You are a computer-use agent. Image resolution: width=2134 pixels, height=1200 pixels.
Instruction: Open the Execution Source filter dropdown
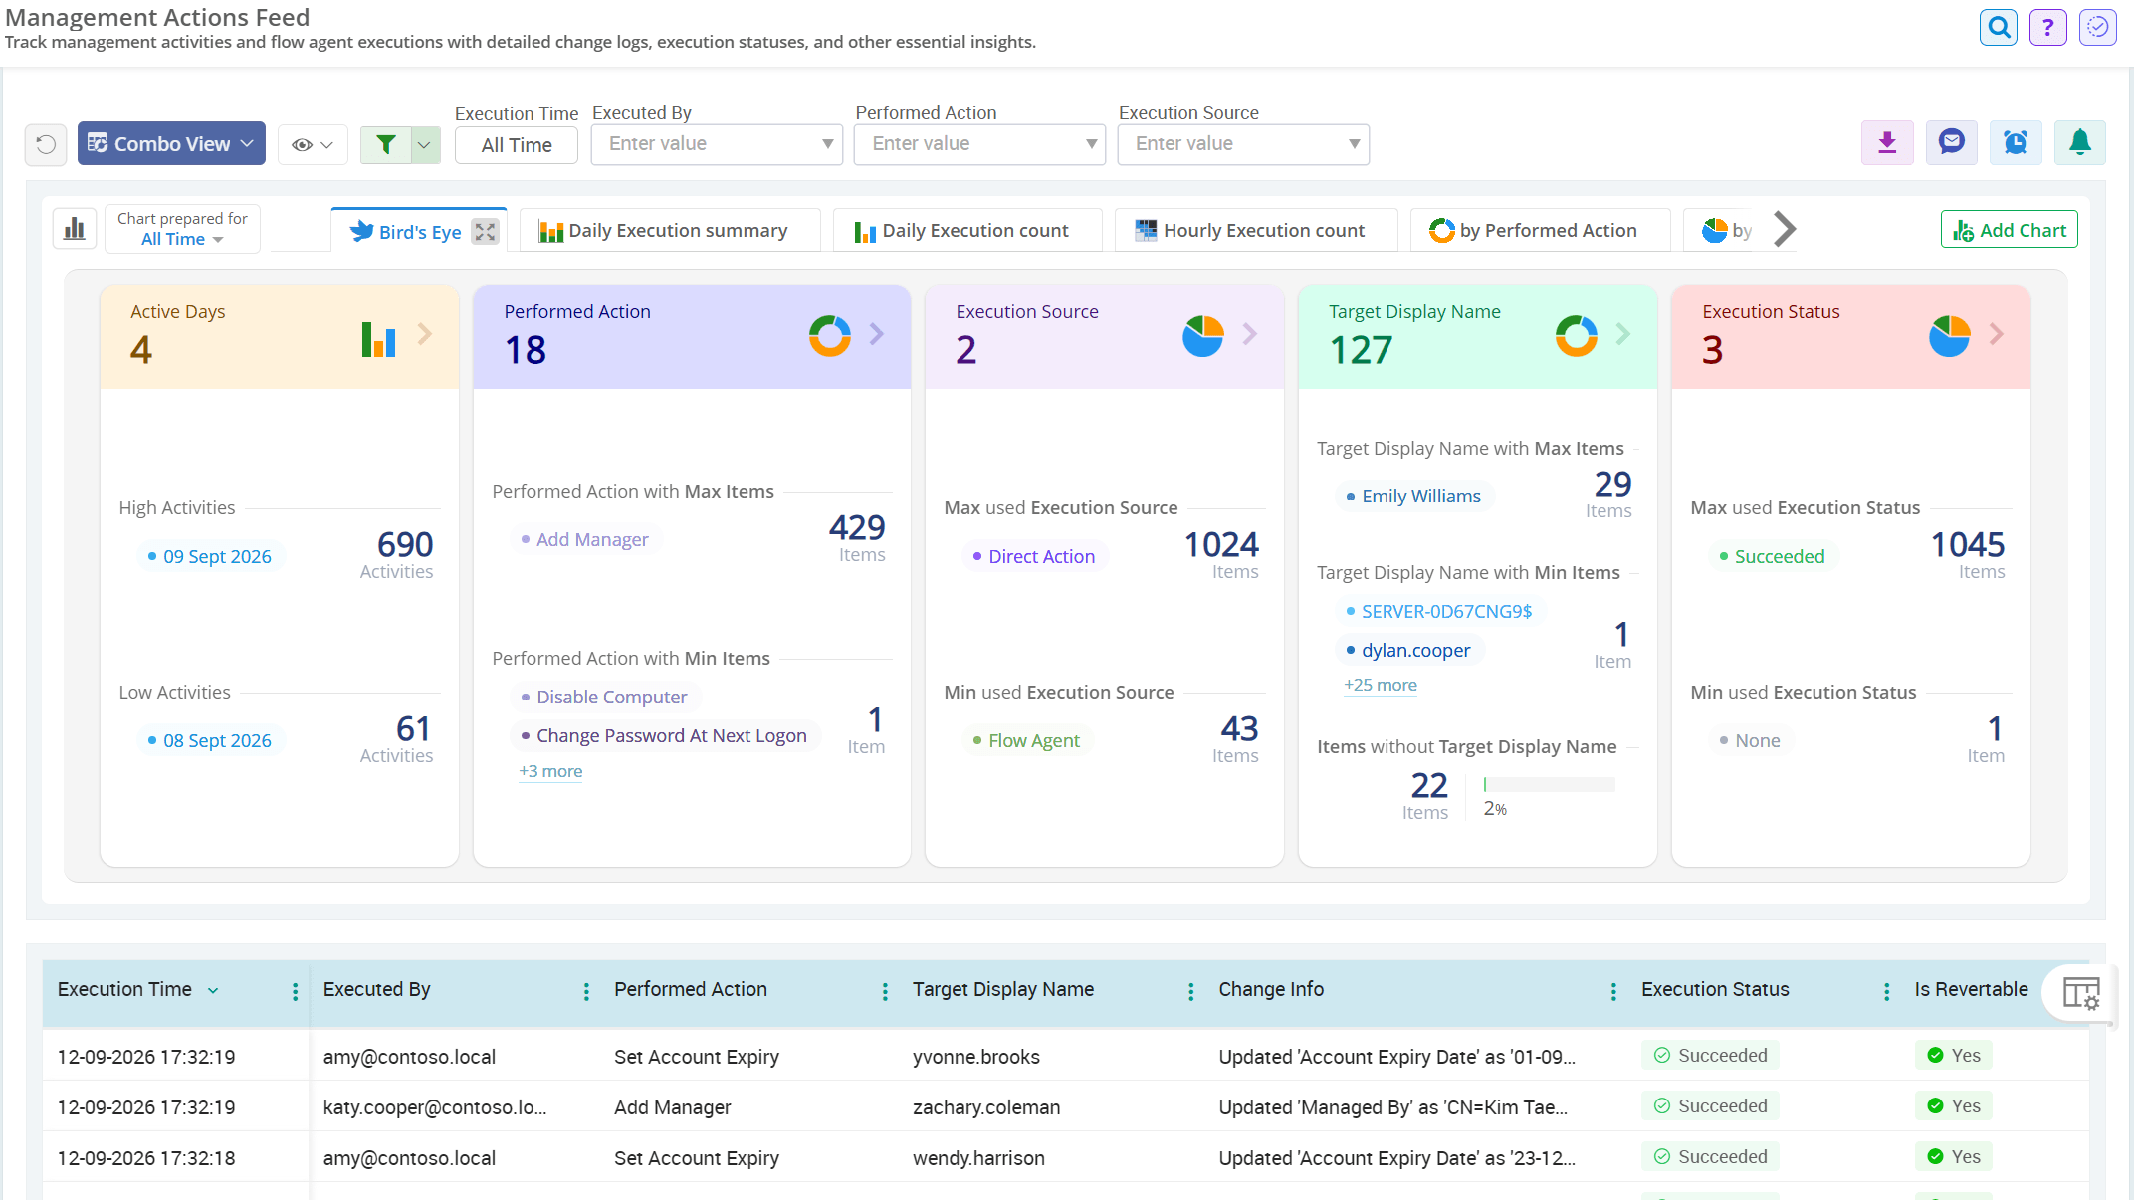pyautogui.click(x=1243, y=144)
